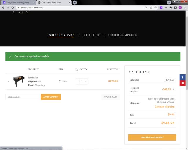Screen dimensions: 188x150
Task: Click the gray extension icon beside the A extension
Action: [x=166, y=8]
